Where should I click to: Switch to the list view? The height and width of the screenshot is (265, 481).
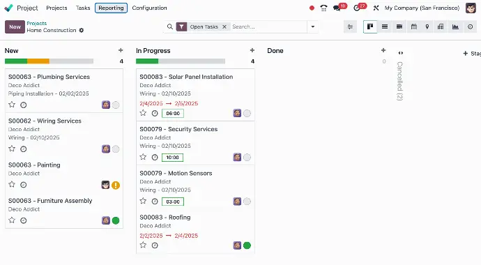coord(384,26)
